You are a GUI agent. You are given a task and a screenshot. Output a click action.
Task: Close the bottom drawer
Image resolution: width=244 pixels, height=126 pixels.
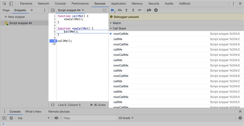point(240,111)
